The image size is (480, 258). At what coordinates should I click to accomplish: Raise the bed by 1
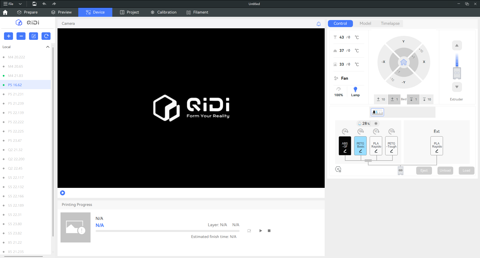[x=394, y=99]
